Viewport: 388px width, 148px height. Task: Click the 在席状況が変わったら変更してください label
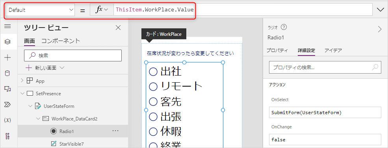tap(190, 53)
